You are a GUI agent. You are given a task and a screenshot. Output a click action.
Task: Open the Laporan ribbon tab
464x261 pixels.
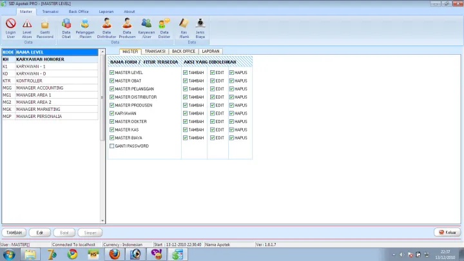coord(106,12)
